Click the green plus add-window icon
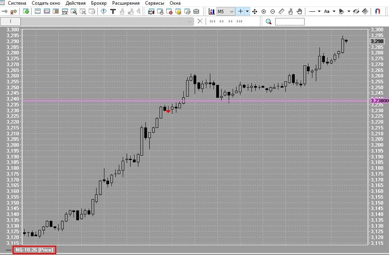The height and width of the screenshot is (255, 389). [26, 11]
